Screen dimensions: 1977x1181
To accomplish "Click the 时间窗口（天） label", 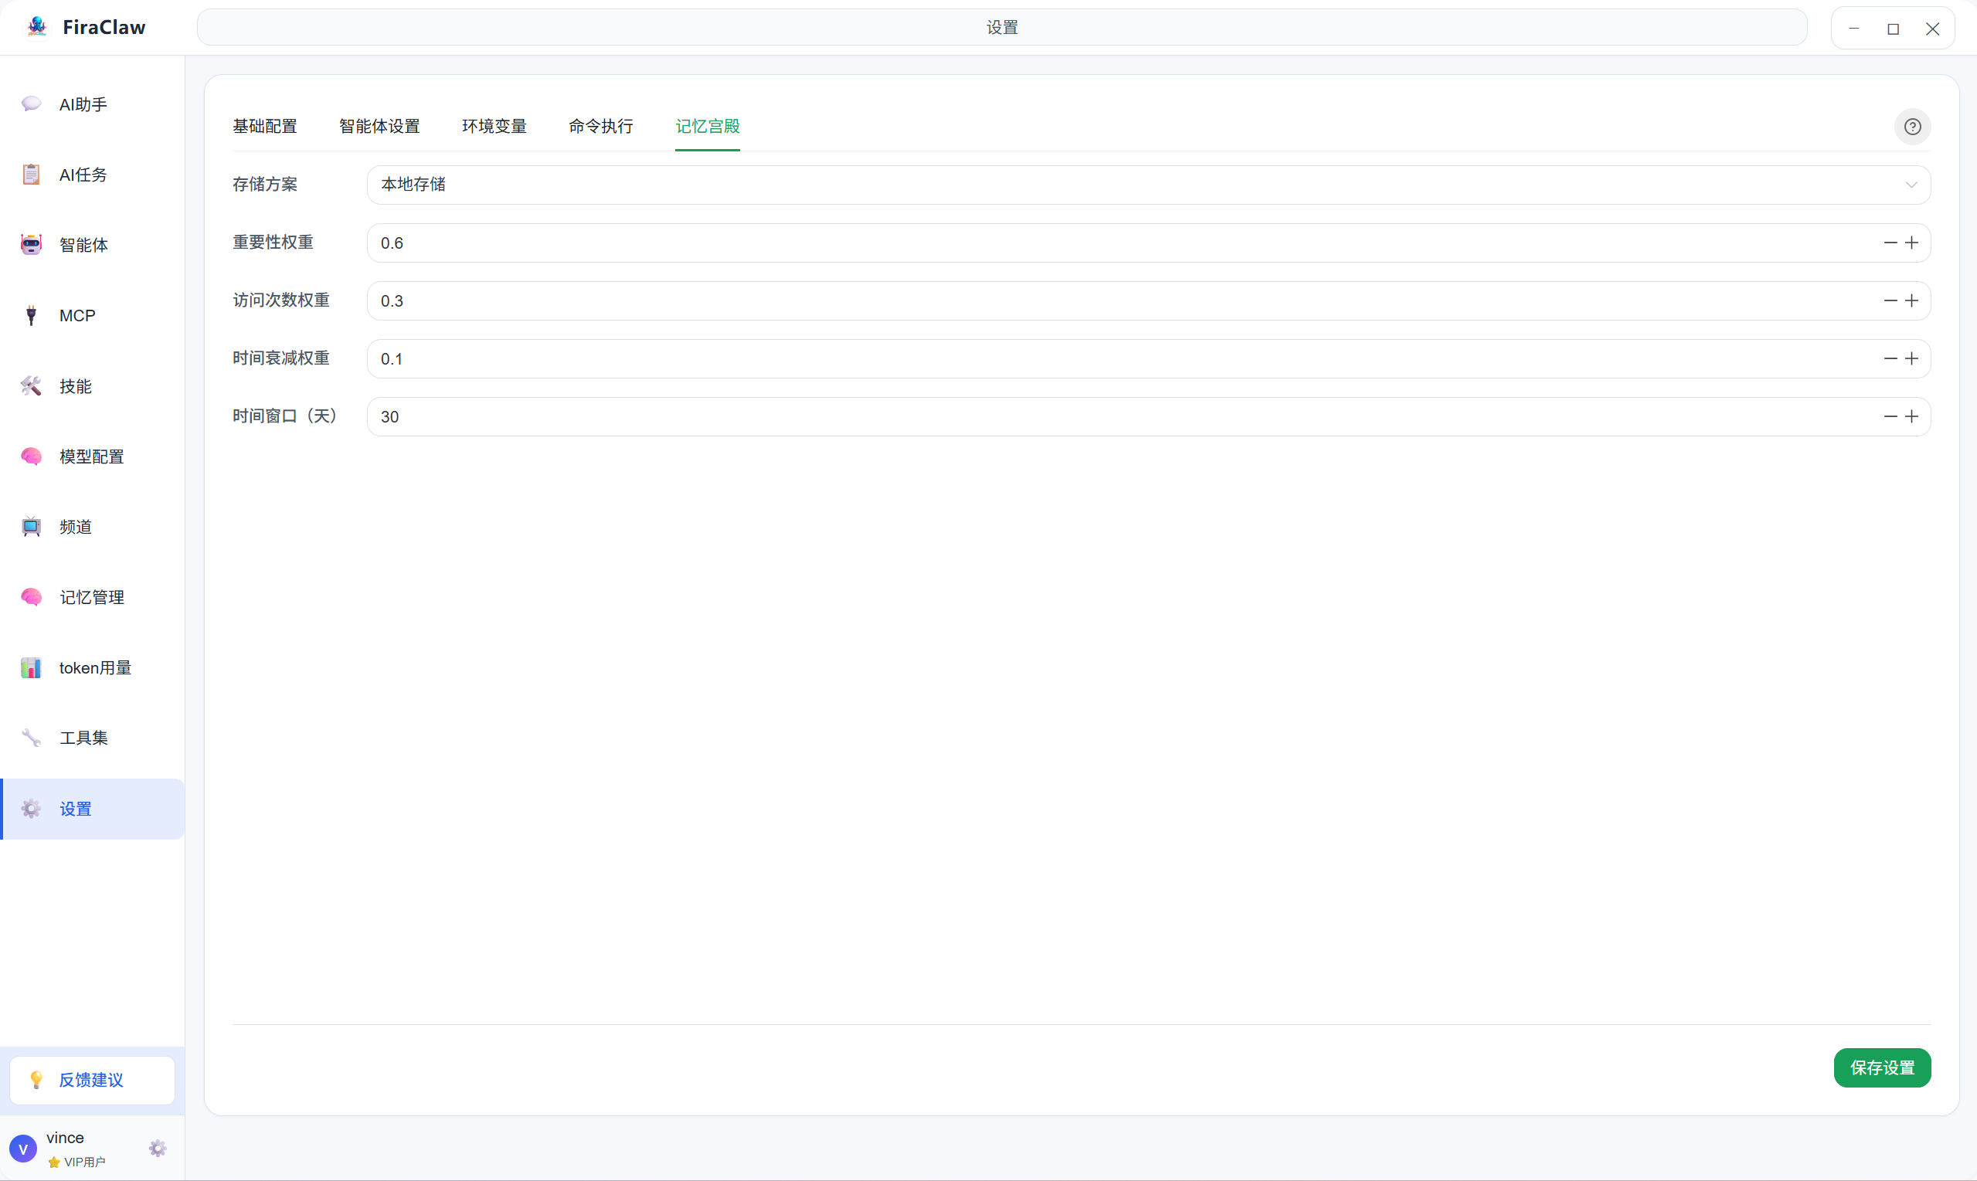I will tap(285, 416).
